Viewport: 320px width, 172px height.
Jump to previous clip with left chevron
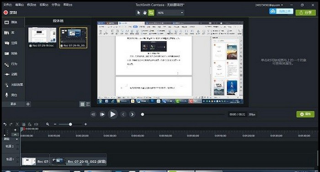pos(123,115)
